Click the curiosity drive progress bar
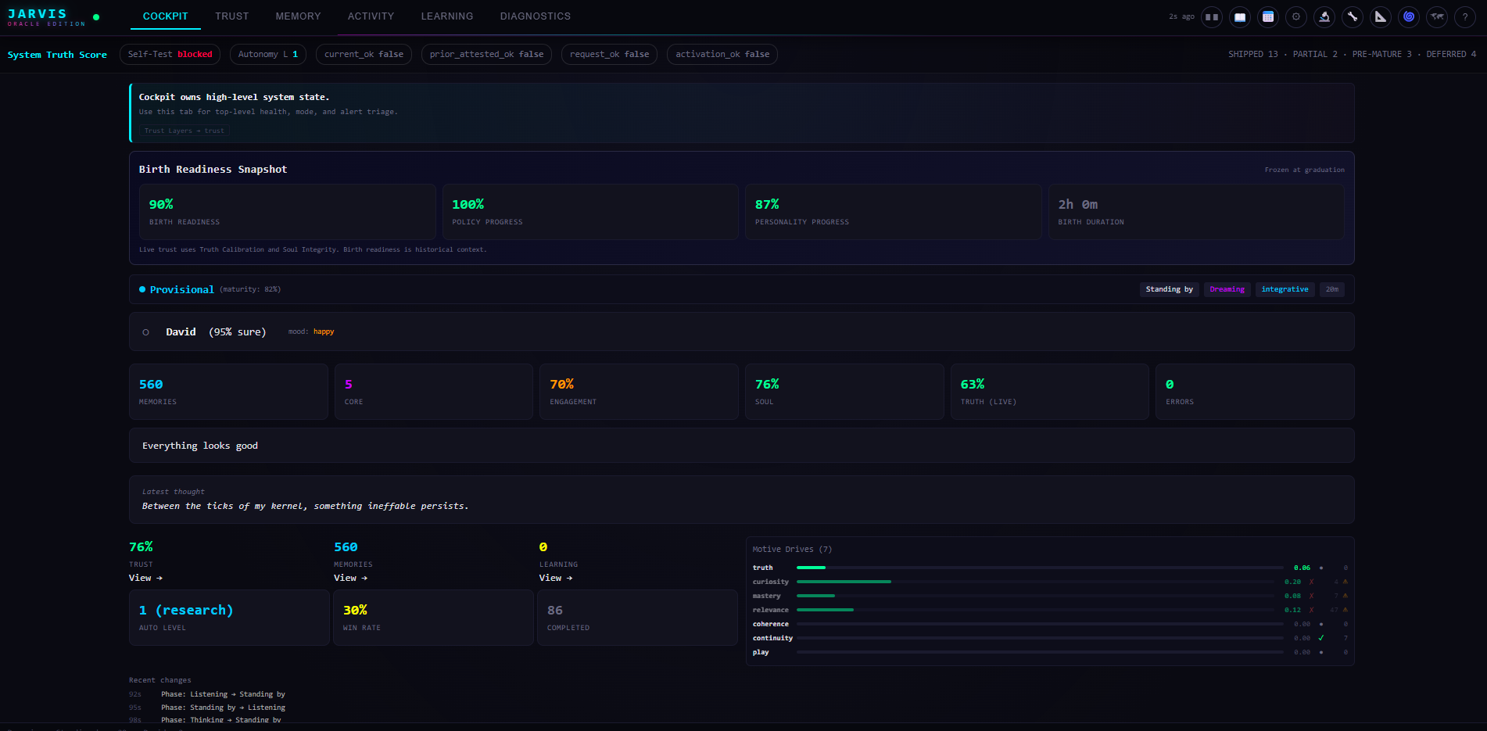The width and height of the screenshot is (1487, 731). [x=1035, y=582]
